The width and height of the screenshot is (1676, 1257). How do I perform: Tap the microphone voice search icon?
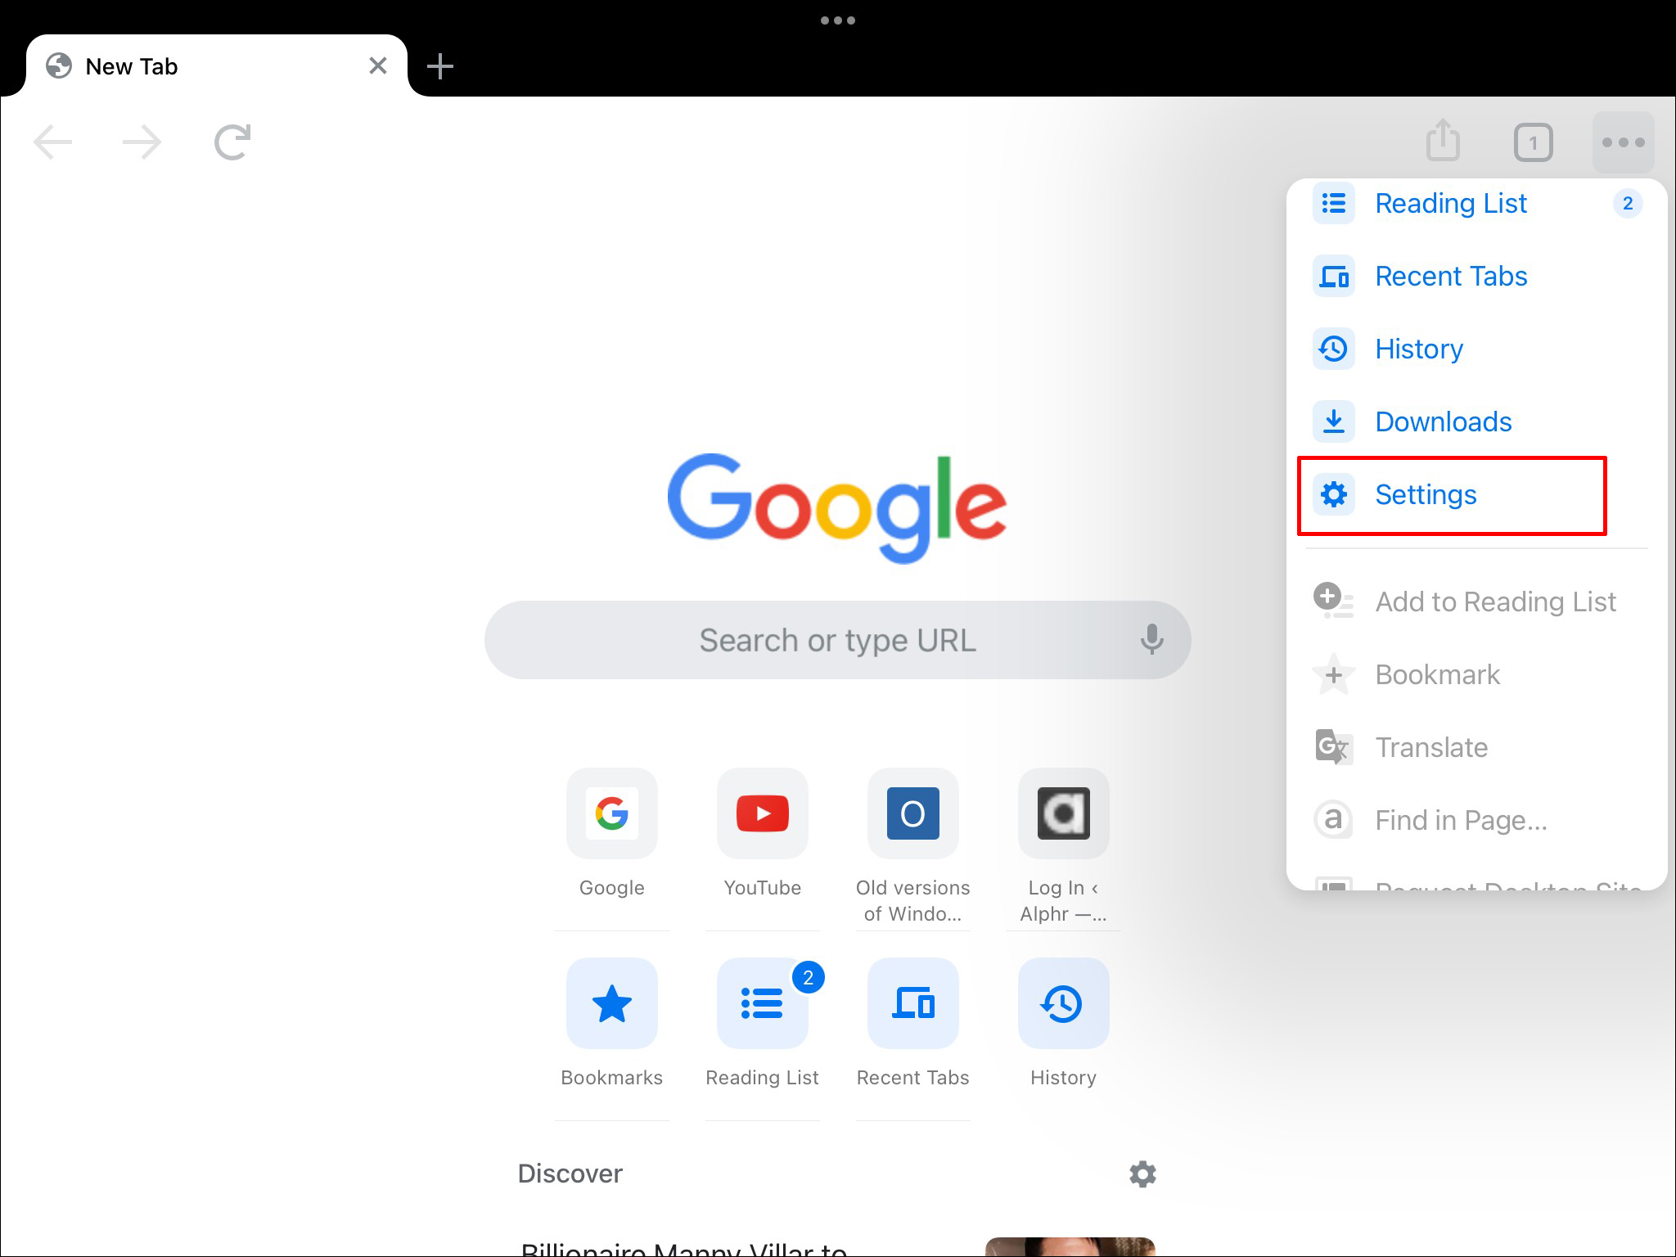pyautogui.click(x=1151, y=639)
